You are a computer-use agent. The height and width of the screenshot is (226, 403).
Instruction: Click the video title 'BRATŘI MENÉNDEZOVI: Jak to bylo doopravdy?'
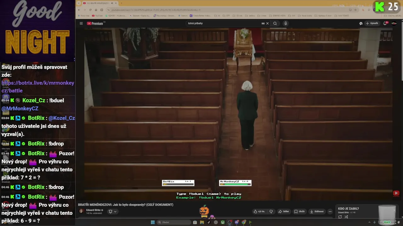(126, 205)
